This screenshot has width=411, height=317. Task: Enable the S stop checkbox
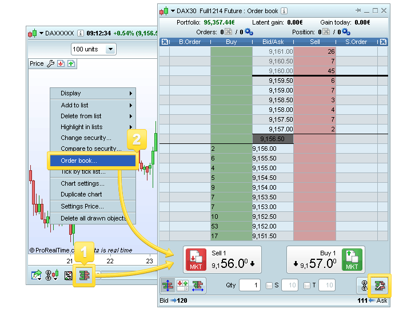point(269,285)
